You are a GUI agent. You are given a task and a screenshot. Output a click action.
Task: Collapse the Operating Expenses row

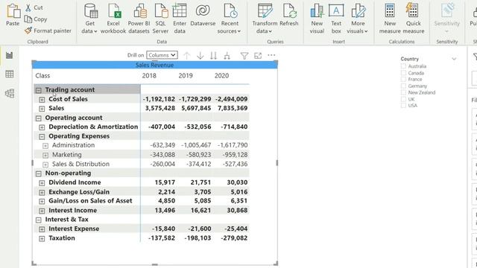(42, 136)
